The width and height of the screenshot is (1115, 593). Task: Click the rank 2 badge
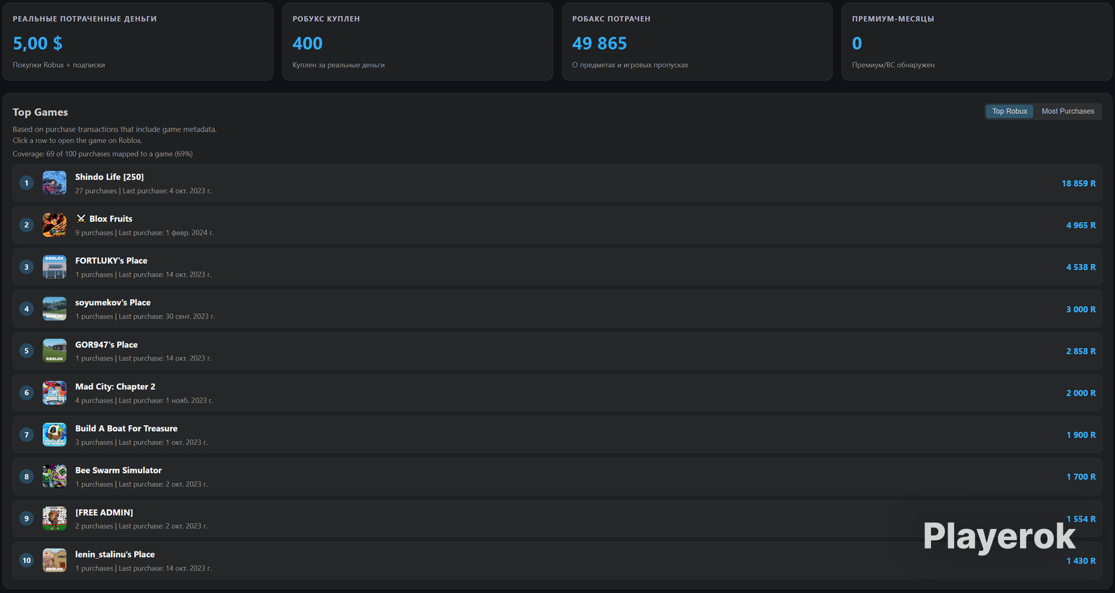26,225
